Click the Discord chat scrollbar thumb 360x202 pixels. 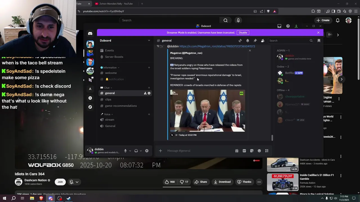272,138
